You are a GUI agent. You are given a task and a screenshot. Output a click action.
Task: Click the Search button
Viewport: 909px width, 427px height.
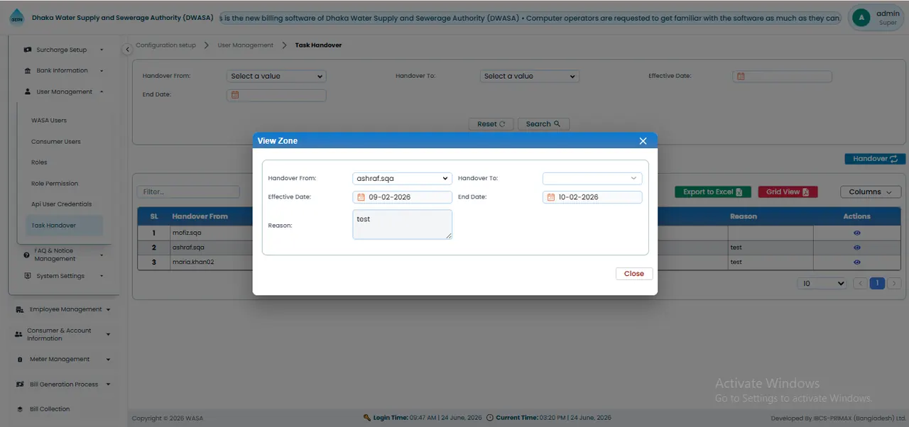tap(543, 124)
